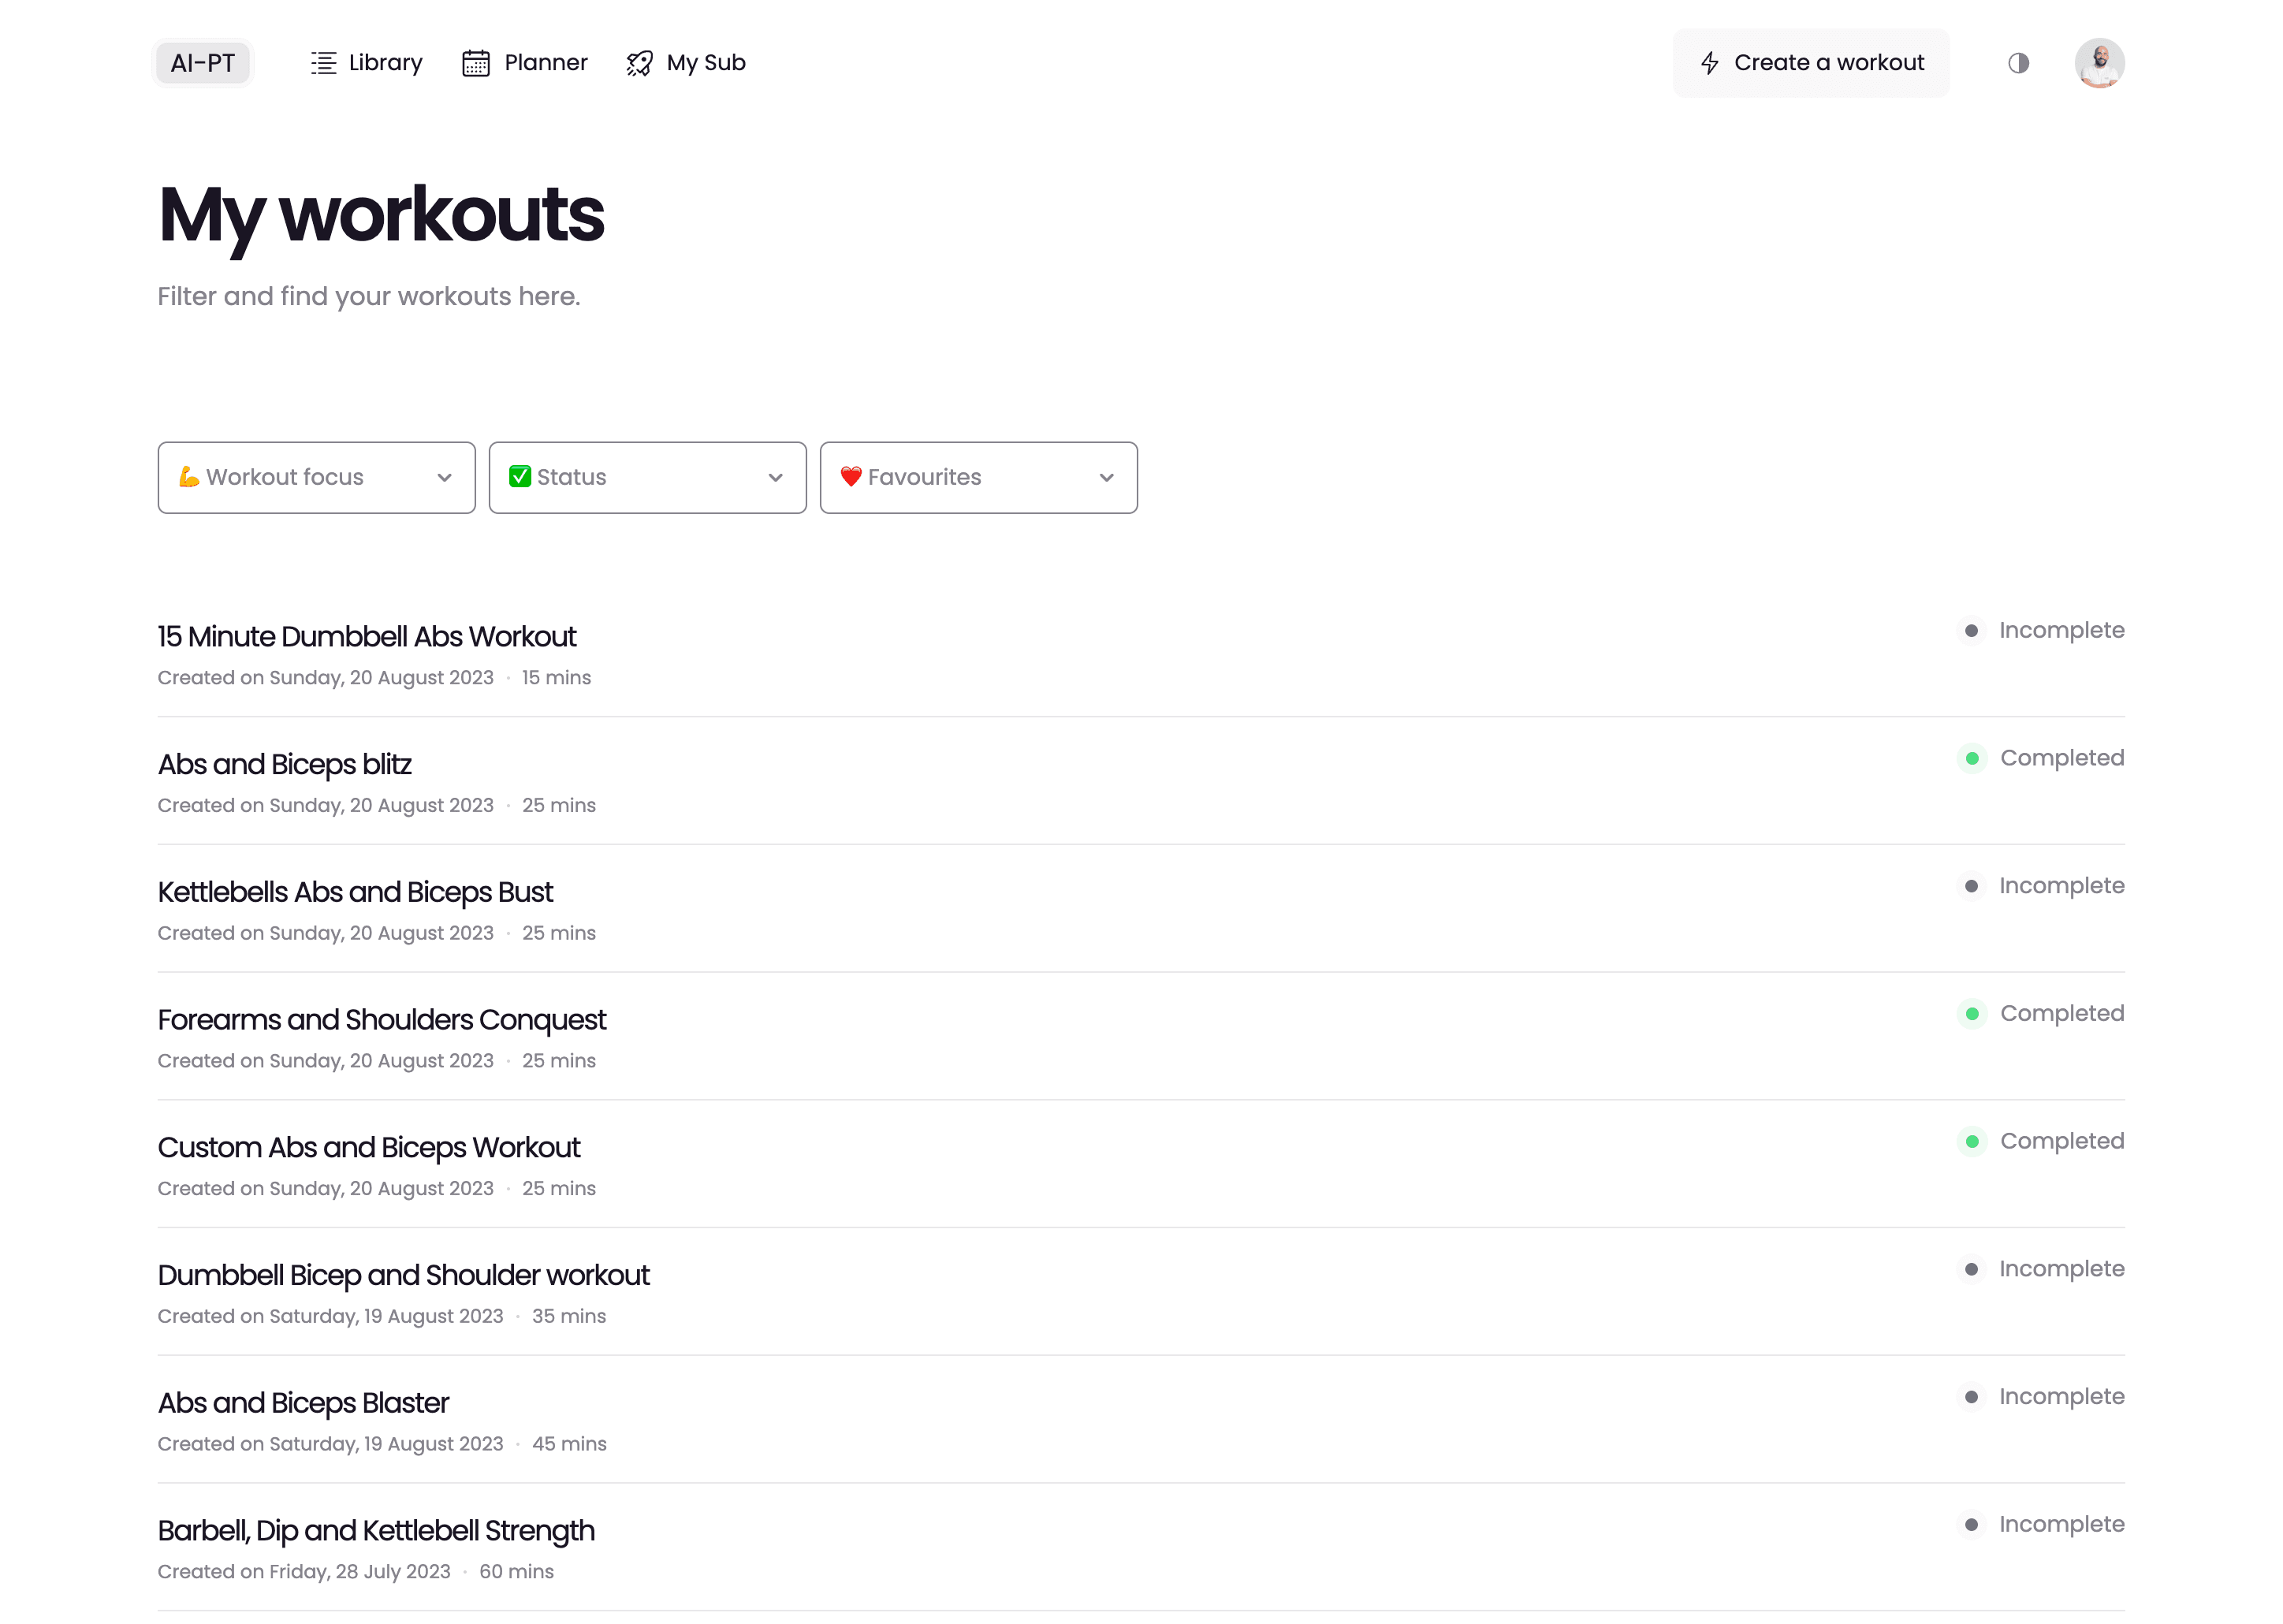Open the user profile avatar

pyautogui.click(x=2100, y=62)
